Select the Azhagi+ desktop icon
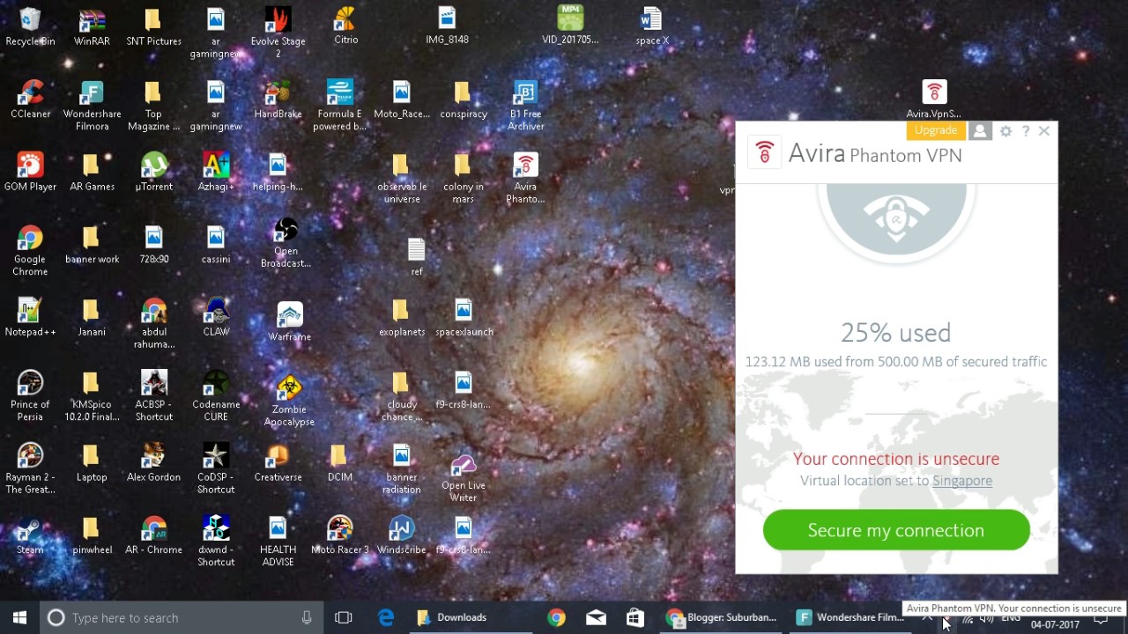Image resolution: width=1128 pixels, height=634 pixels. (x=216, y=172)
